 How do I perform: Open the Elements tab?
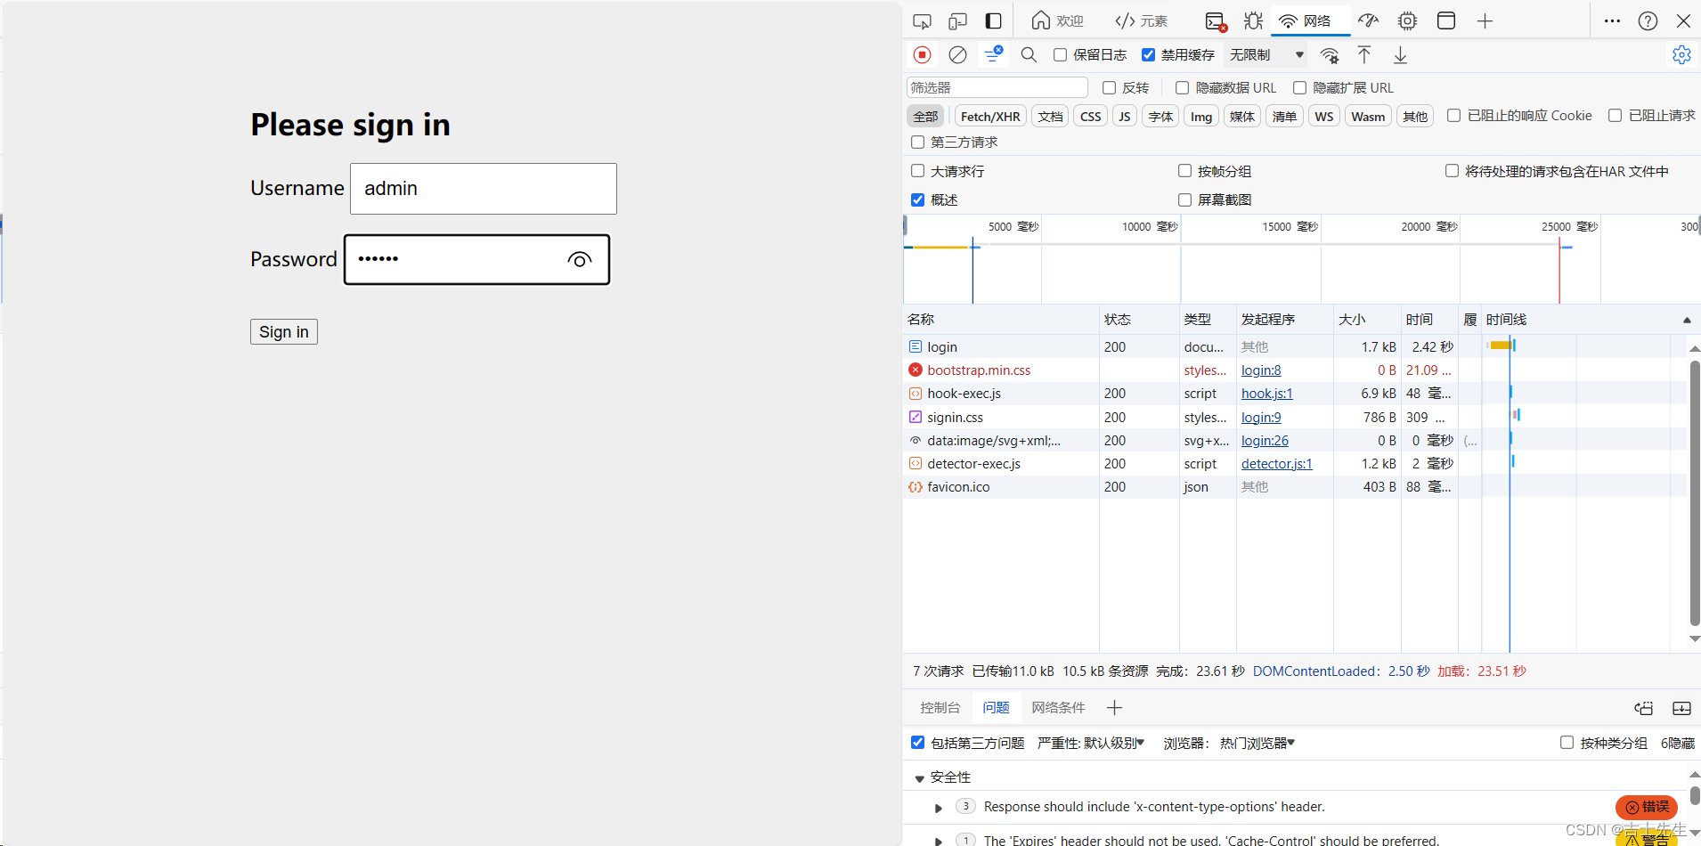[1142, 20]
